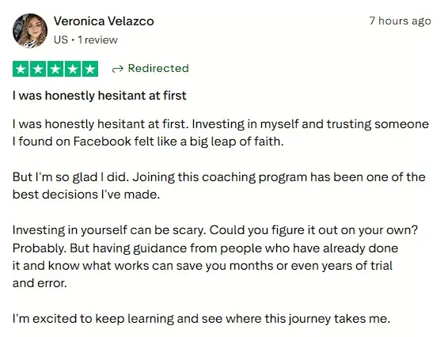Click the green Redirected label
The height and width of the screenshot is (337, 448).
pyautogui.click(x=158, y=68)
